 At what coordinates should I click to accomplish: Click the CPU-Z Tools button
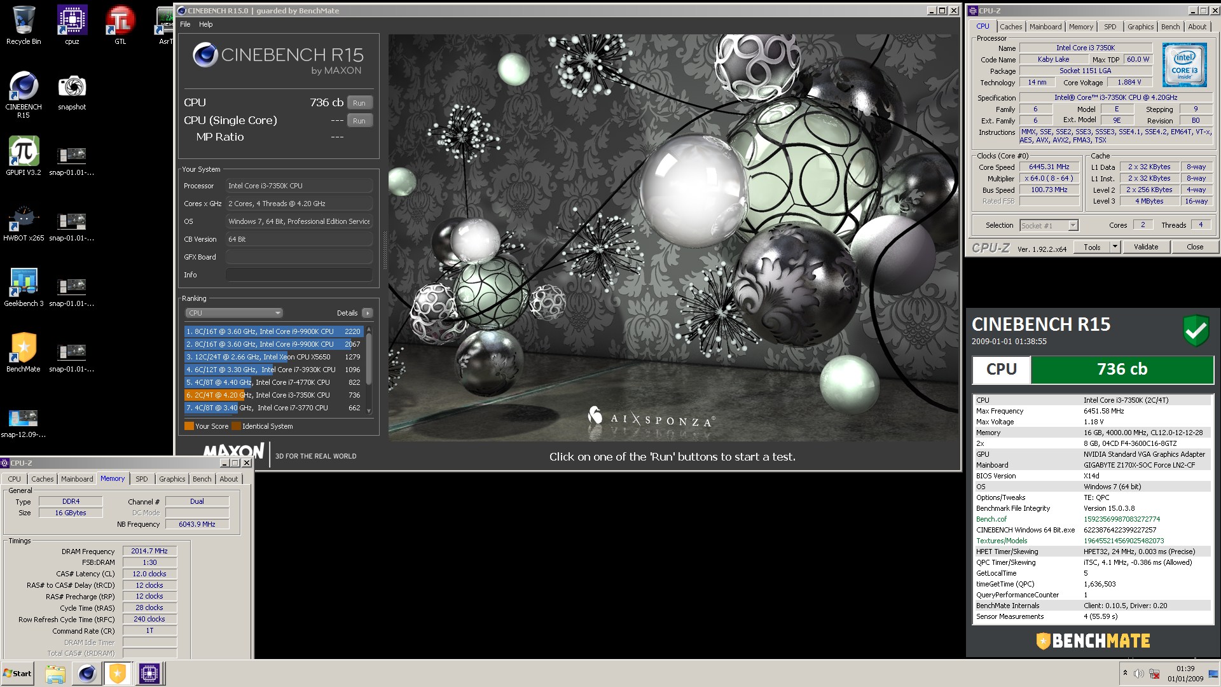click(x=1092, y=247)
